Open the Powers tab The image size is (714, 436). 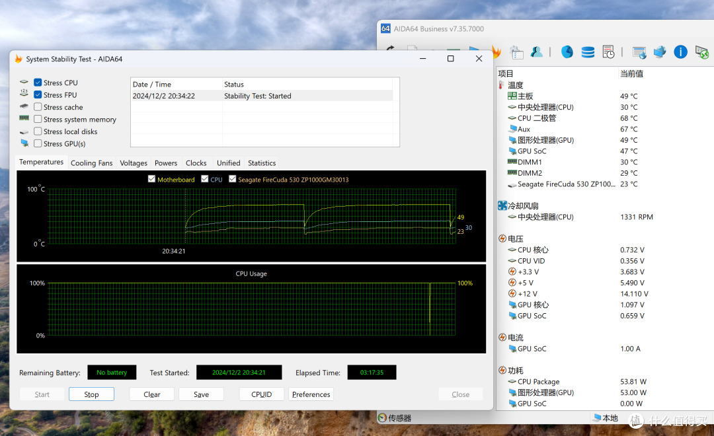[x=166, y=163]
